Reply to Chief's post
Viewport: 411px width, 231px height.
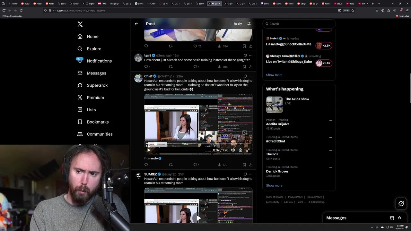pos(146,165)
